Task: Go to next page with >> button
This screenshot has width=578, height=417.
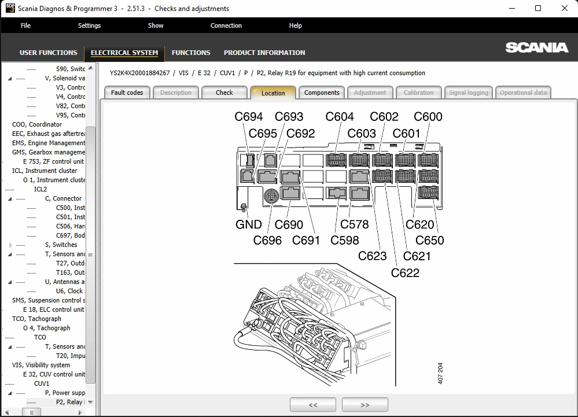Action: (x=365, y=404)
